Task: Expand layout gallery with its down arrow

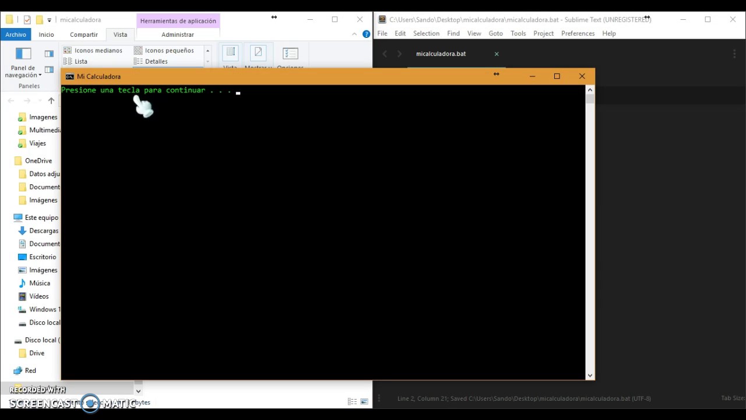Action: click(x=207, y=61)
